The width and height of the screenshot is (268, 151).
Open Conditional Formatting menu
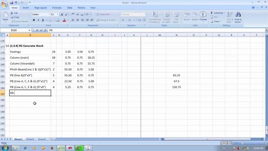[x=155, y=17]
